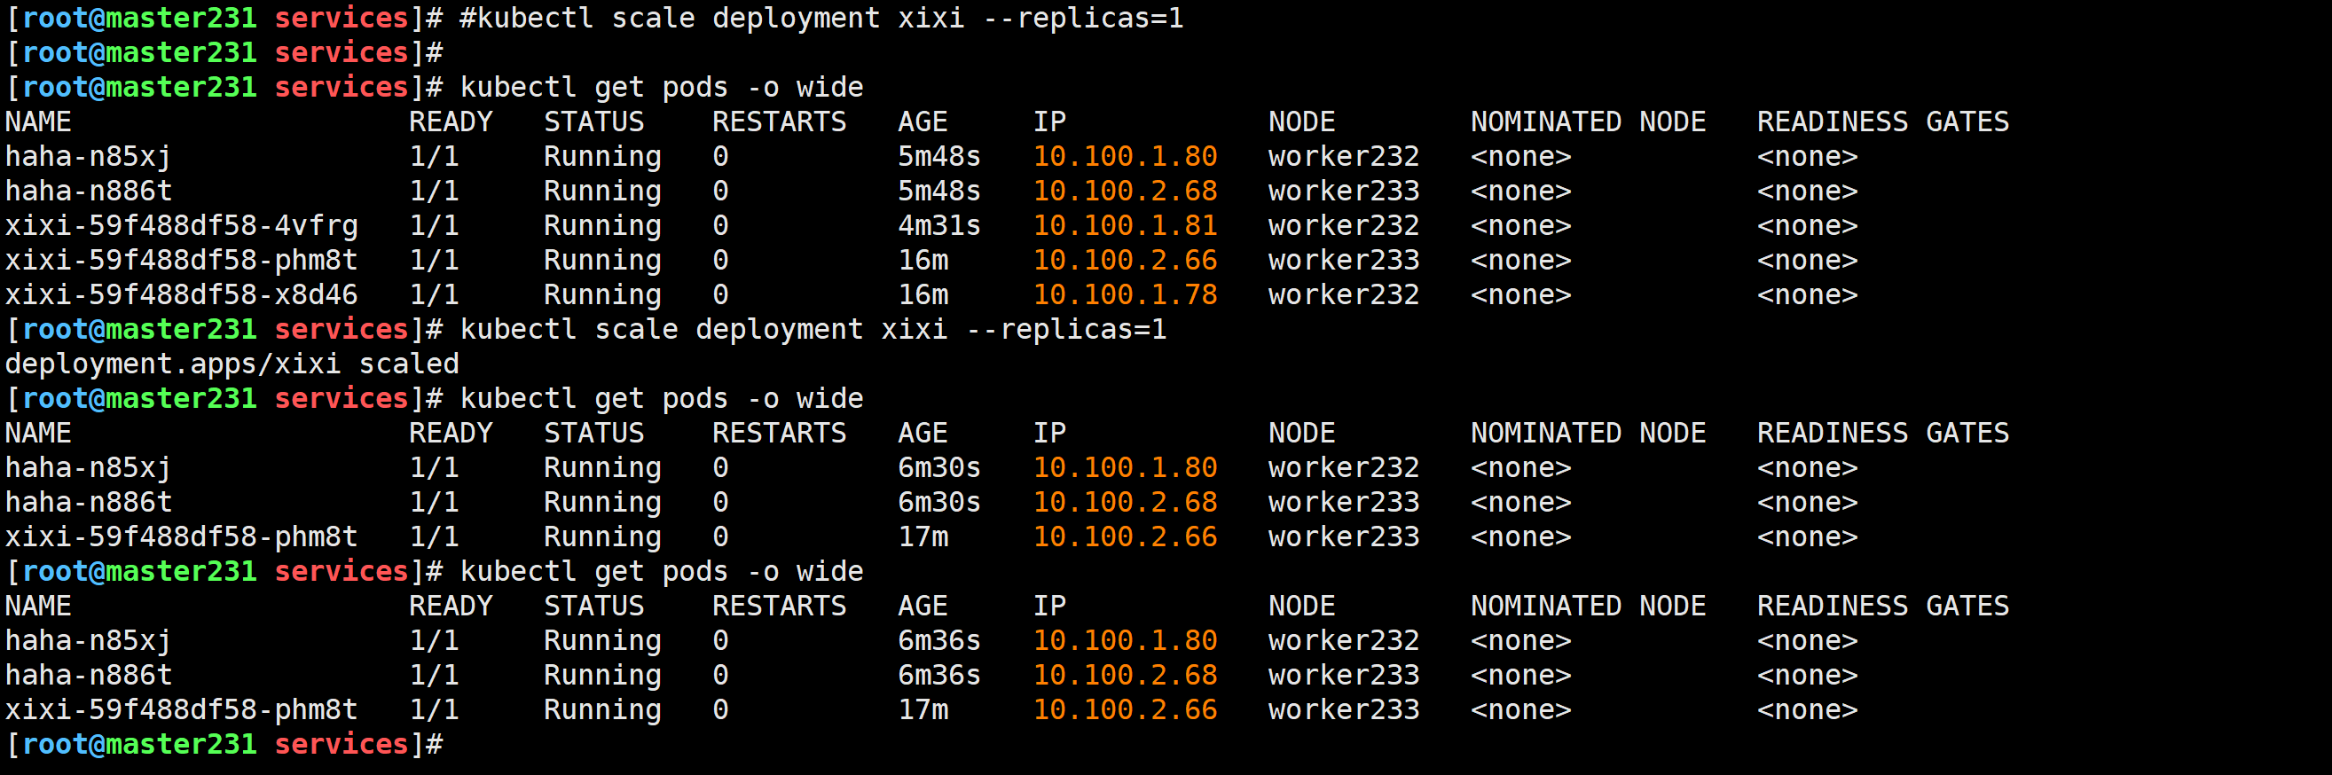2332x775 pixels.
Task: Click worker233 in haha-n886t row aged 5m48s
Action: 1344,191
